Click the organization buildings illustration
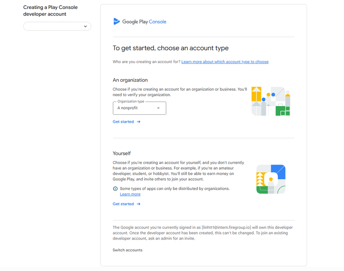The image size is (344, 271). point(271,101)
